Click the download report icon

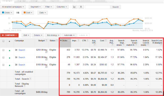click(81, 7)
